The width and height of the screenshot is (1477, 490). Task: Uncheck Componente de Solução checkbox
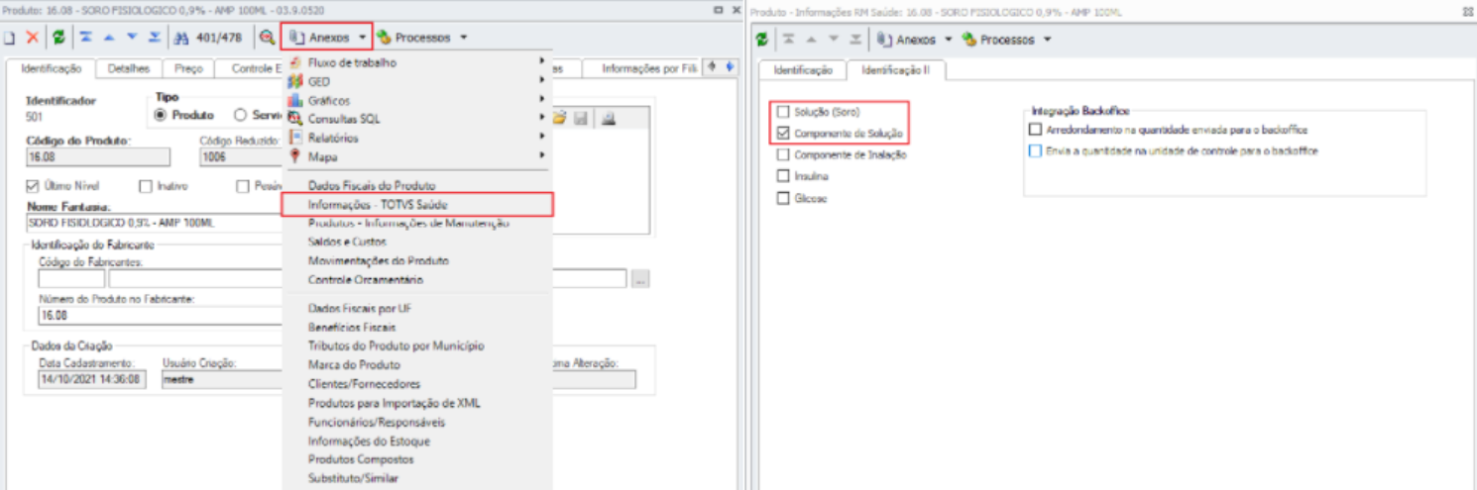pyautogui.click(x=785, y=133)
